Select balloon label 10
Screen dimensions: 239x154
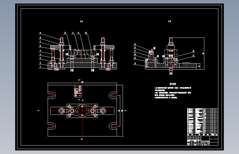click(x=65, y=33)
